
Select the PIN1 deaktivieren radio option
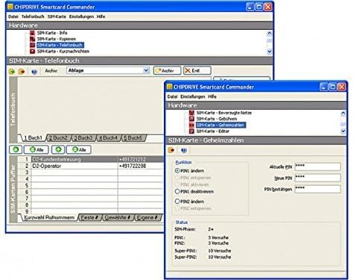coord(177,191)
